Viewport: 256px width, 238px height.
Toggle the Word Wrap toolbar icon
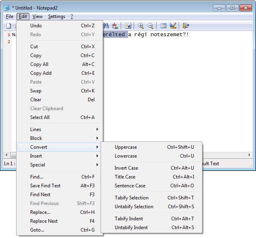point(128,26)
